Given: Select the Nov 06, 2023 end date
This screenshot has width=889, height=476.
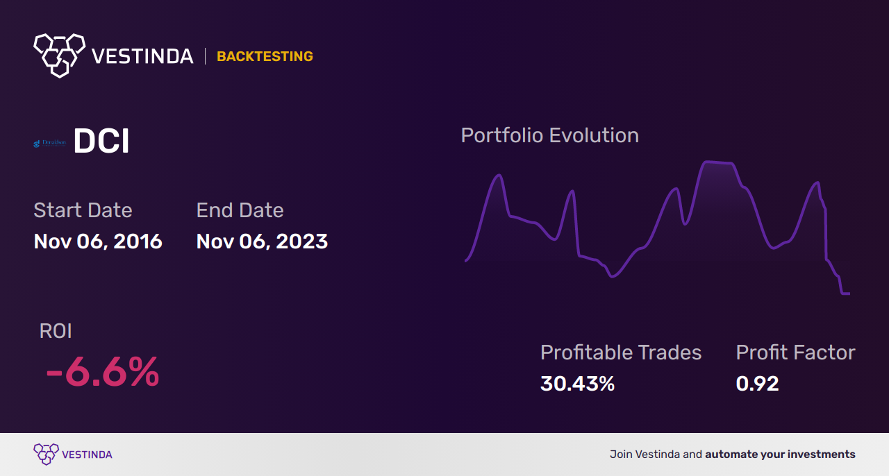Looking at the screenshot, I should [x=262, y=241].
